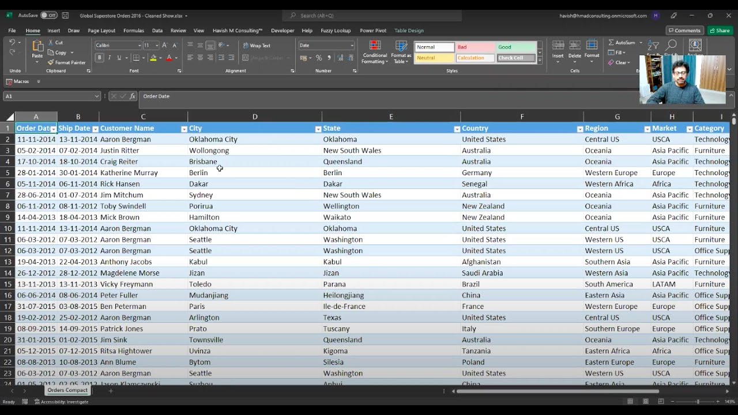Toggle Bold formatting
This screenshot has height=415, width=738.
[x=100, y=58]
